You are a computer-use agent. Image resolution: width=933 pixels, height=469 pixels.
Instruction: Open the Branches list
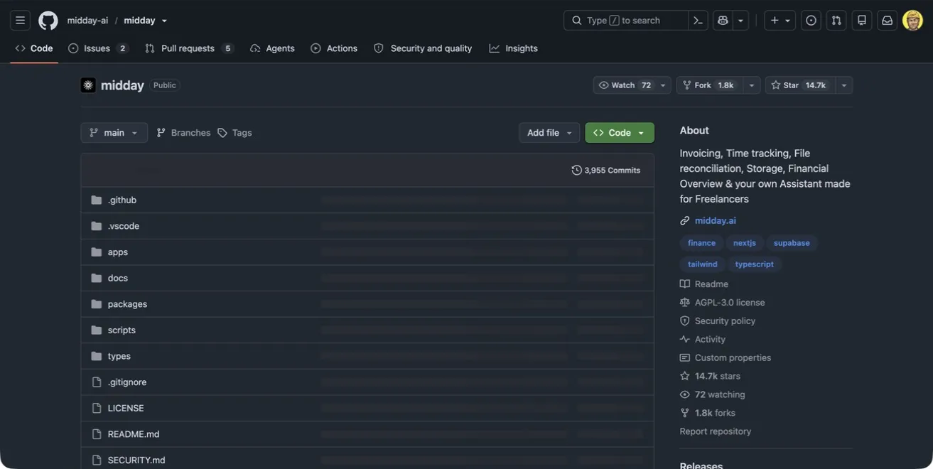[x=183, y=133]
